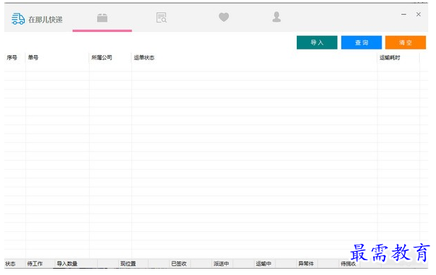Viewport: 436px width, 275px height.
Task: Click the orange 清空 clear button
Action: click(406, 42)
